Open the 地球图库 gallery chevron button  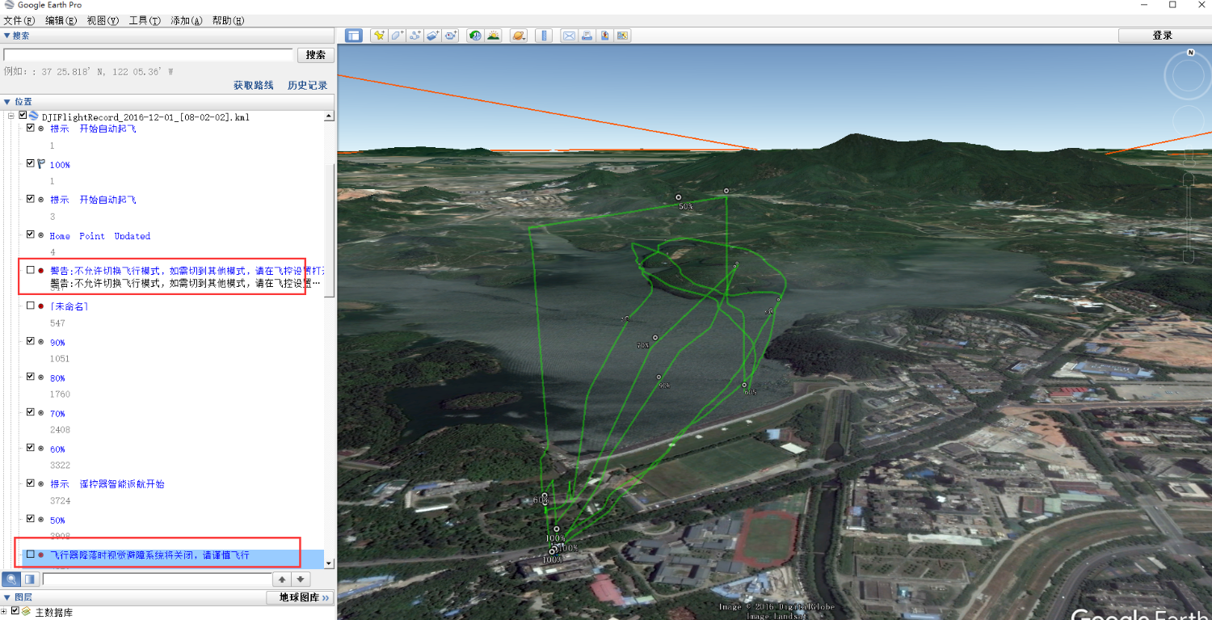pos(300,597)
